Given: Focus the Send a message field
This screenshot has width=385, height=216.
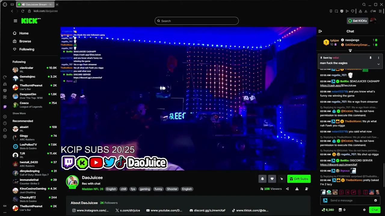Looking at the screenshot, I should point(350,200).
